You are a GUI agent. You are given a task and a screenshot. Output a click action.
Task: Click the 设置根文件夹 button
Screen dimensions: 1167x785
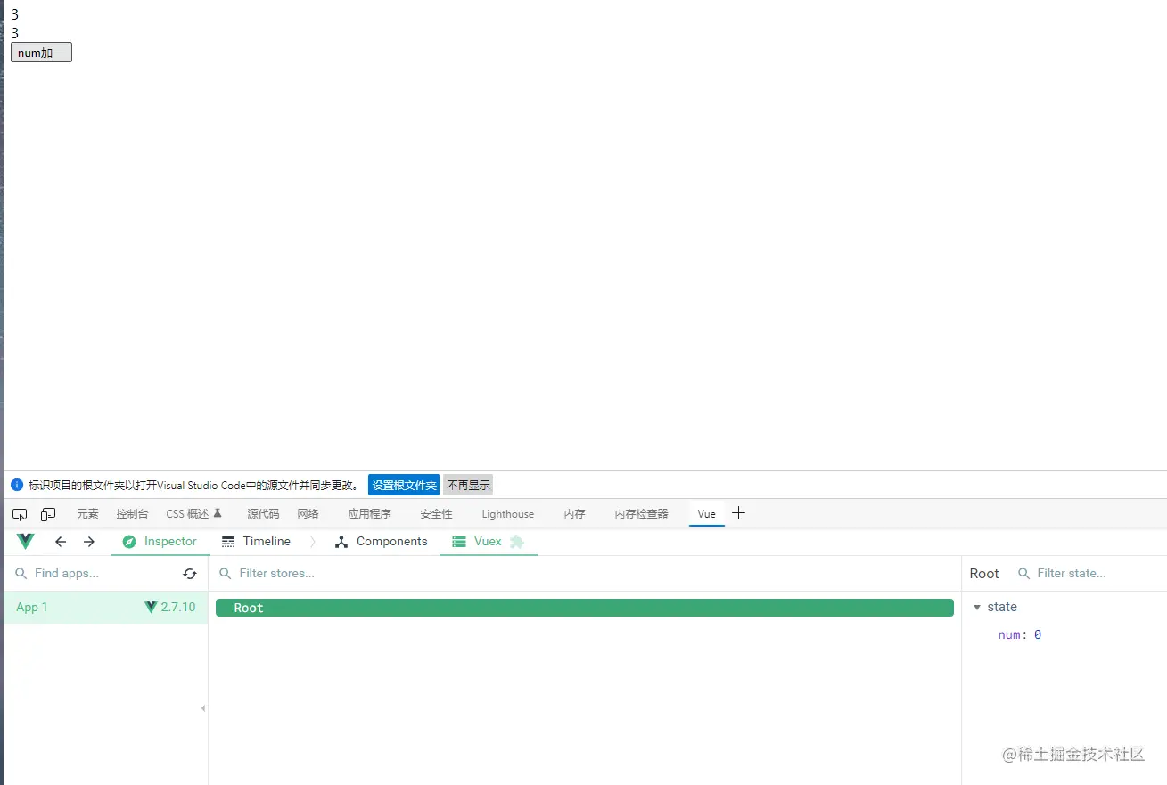click(x=404, y=485)
